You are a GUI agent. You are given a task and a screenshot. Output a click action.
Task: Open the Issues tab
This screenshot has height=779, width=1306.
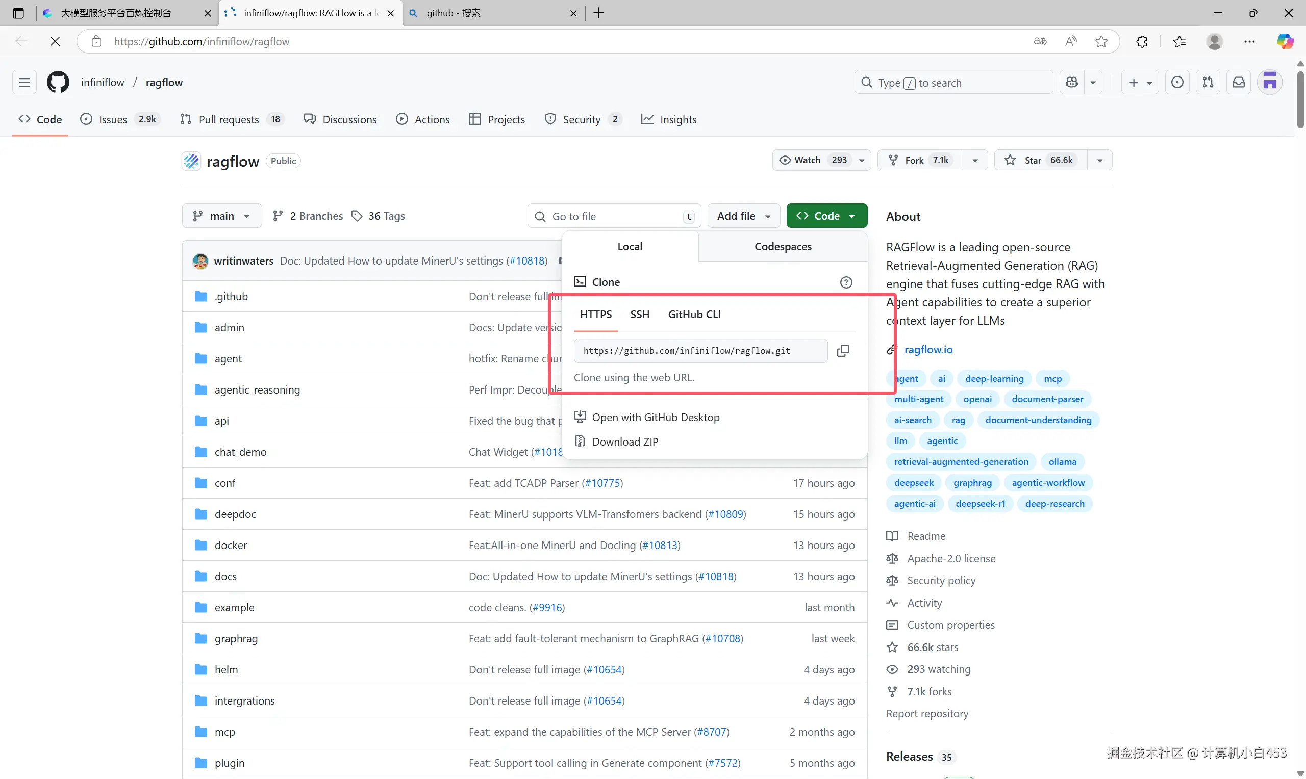pos(112,120)
